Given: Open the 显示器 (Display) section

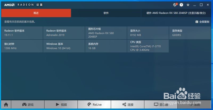Looking at the screenshot, I should click(x=161, y=105).
